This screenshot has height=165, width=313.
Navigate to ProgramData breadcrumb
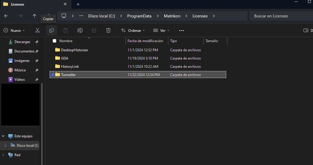(139, 16)
